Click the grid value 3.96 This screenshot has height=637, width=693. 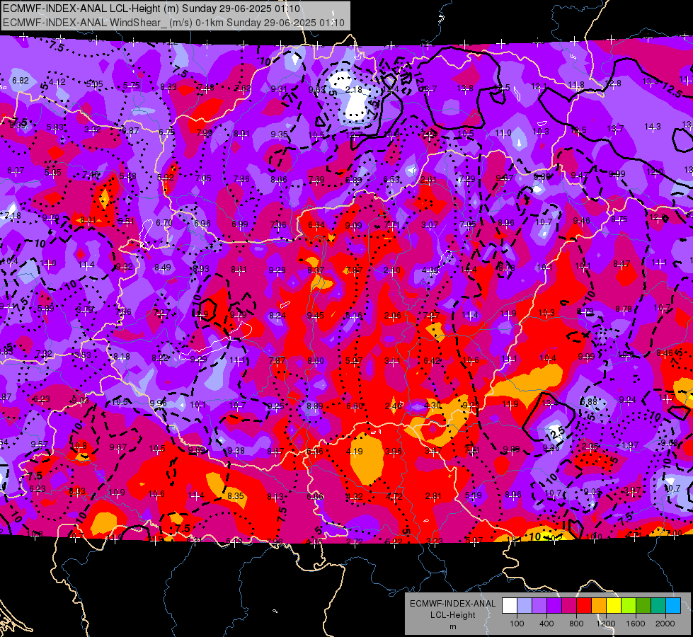[x=394, y=452]
